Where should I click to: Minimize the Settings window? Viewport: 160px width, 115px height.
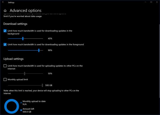tap(144, 2)
